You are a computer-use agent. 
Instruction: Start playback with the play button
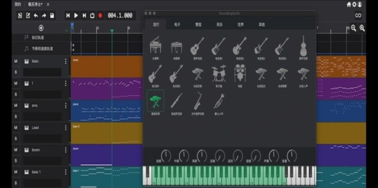[76, 16]
